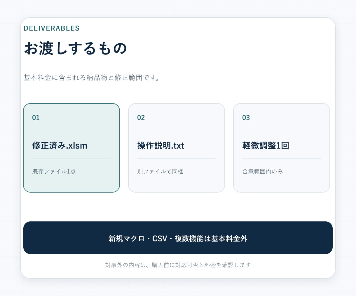
Task: Select the 操作説明.txt card
Action: pyautogui.click(x=177, y=148)
